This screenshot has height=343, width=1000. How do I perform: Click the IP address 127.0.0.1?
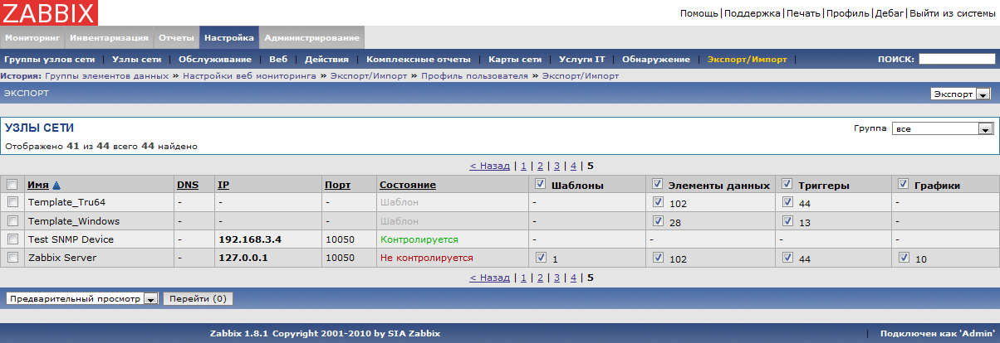tap(243, 258)
